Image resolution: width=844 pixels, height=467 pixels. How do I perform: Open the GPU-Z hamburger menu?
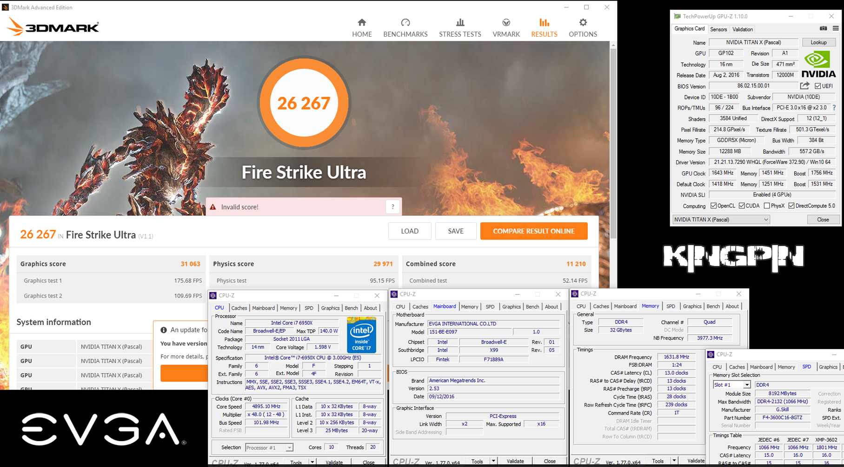pyautogui.click(x=836, y=29)
